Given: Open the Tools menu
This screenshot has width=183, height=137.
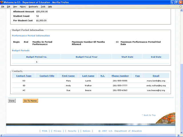Looking at the screenshot, I should click(43, 6).
